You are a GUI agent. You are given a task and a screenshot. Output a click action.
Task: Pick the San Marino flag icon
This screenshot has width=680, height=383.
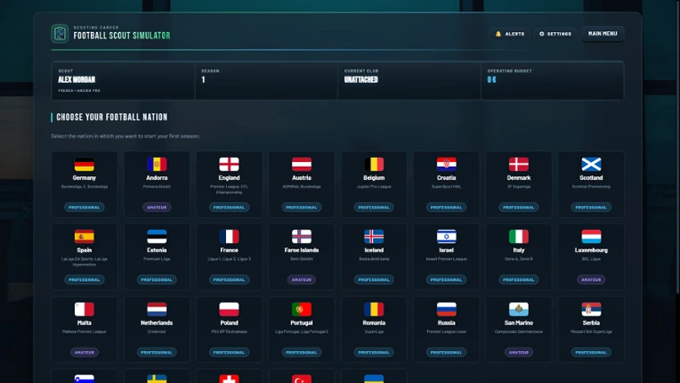click(x=519, y=309)
